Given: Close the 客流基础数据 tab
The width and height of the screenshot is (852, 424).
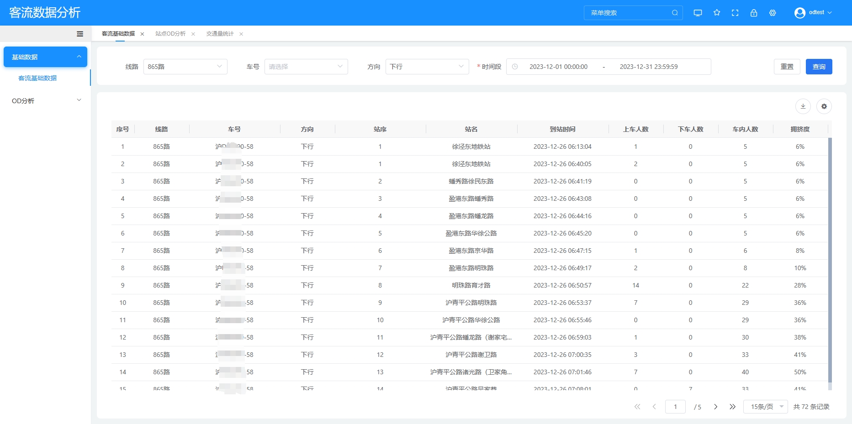Looking at the screenshot, I should coord(142,34).
